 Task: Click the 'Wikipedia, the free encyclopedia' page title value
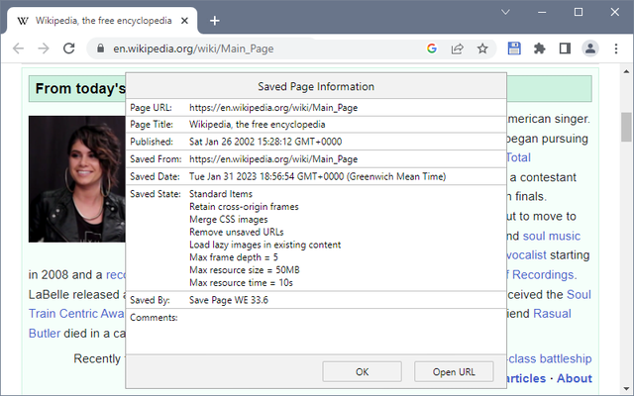pos(258,125)
